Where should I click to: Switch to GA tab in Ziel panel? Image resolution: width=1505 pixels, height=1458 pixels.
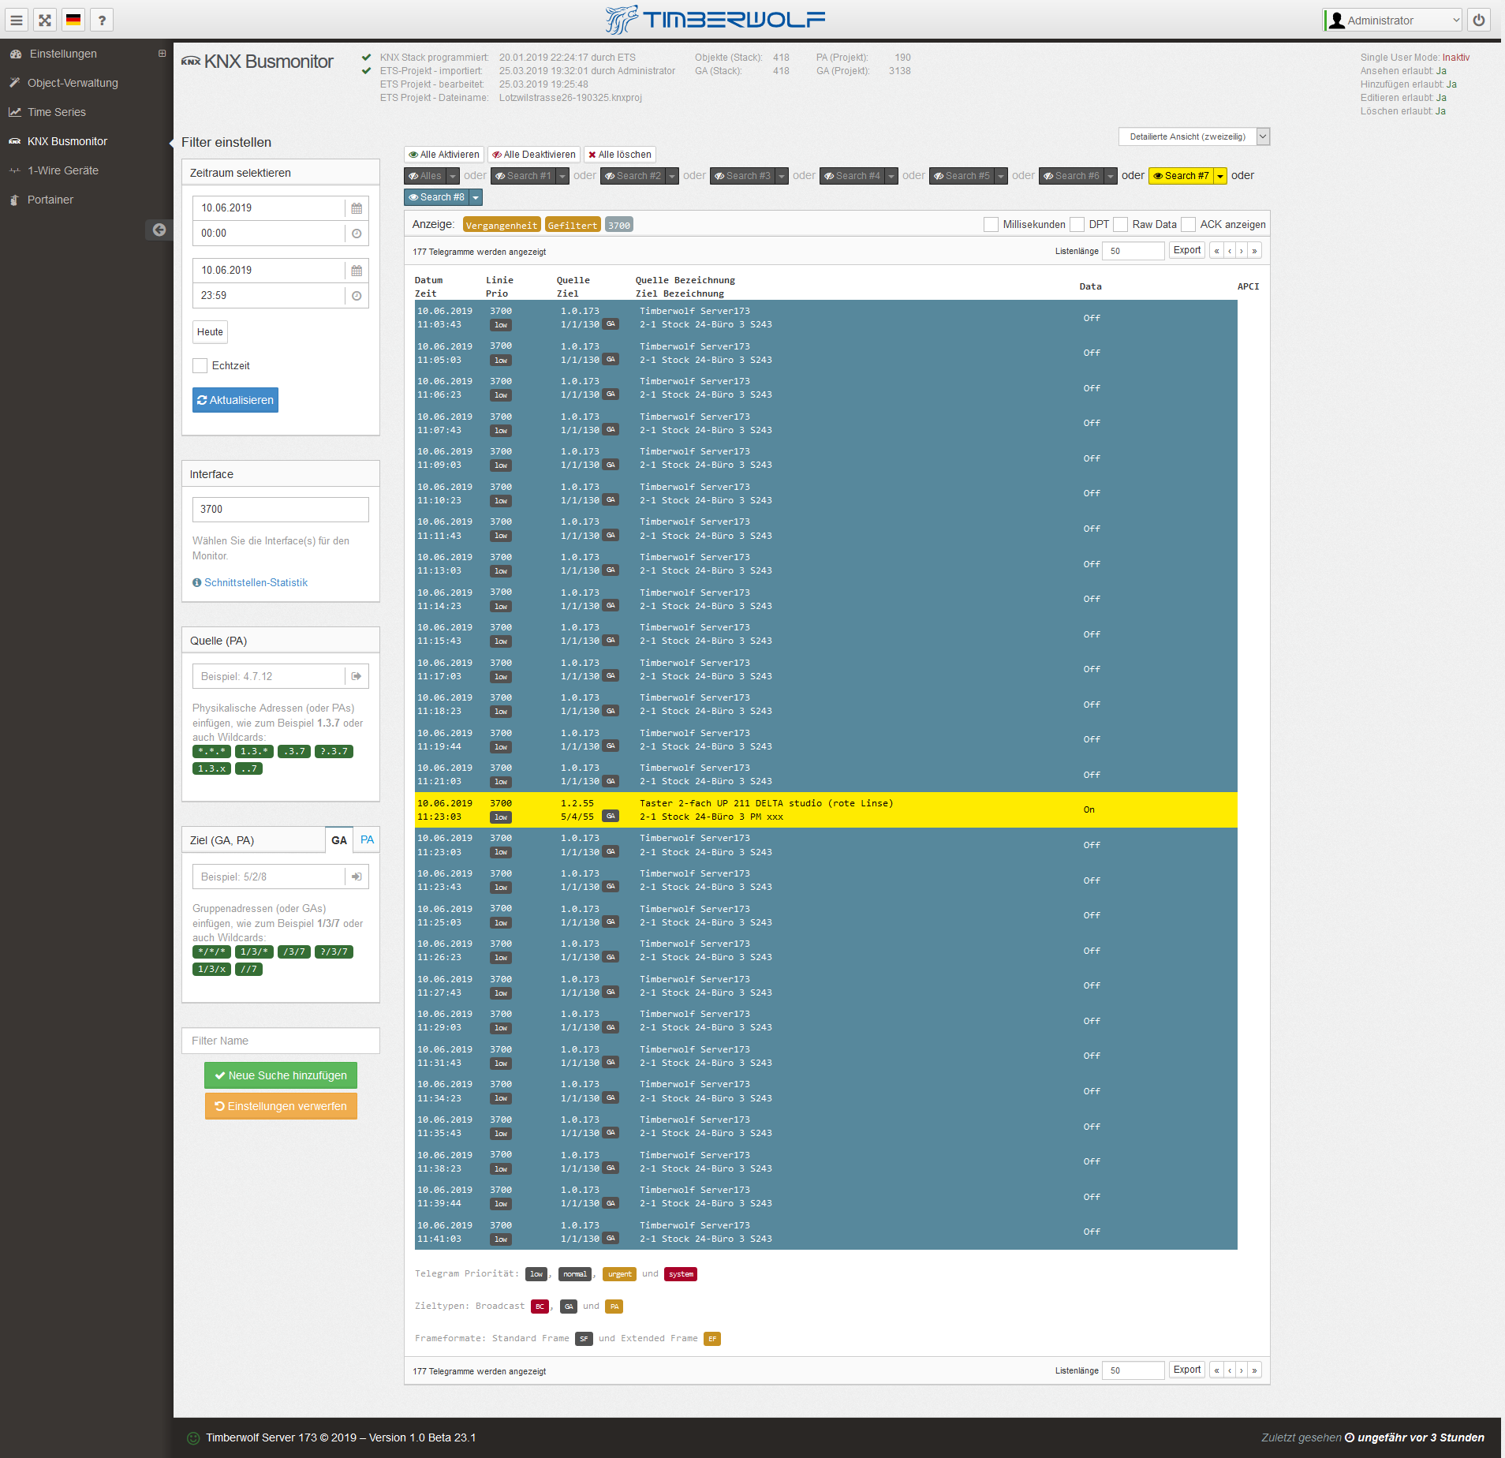[339, 840]
